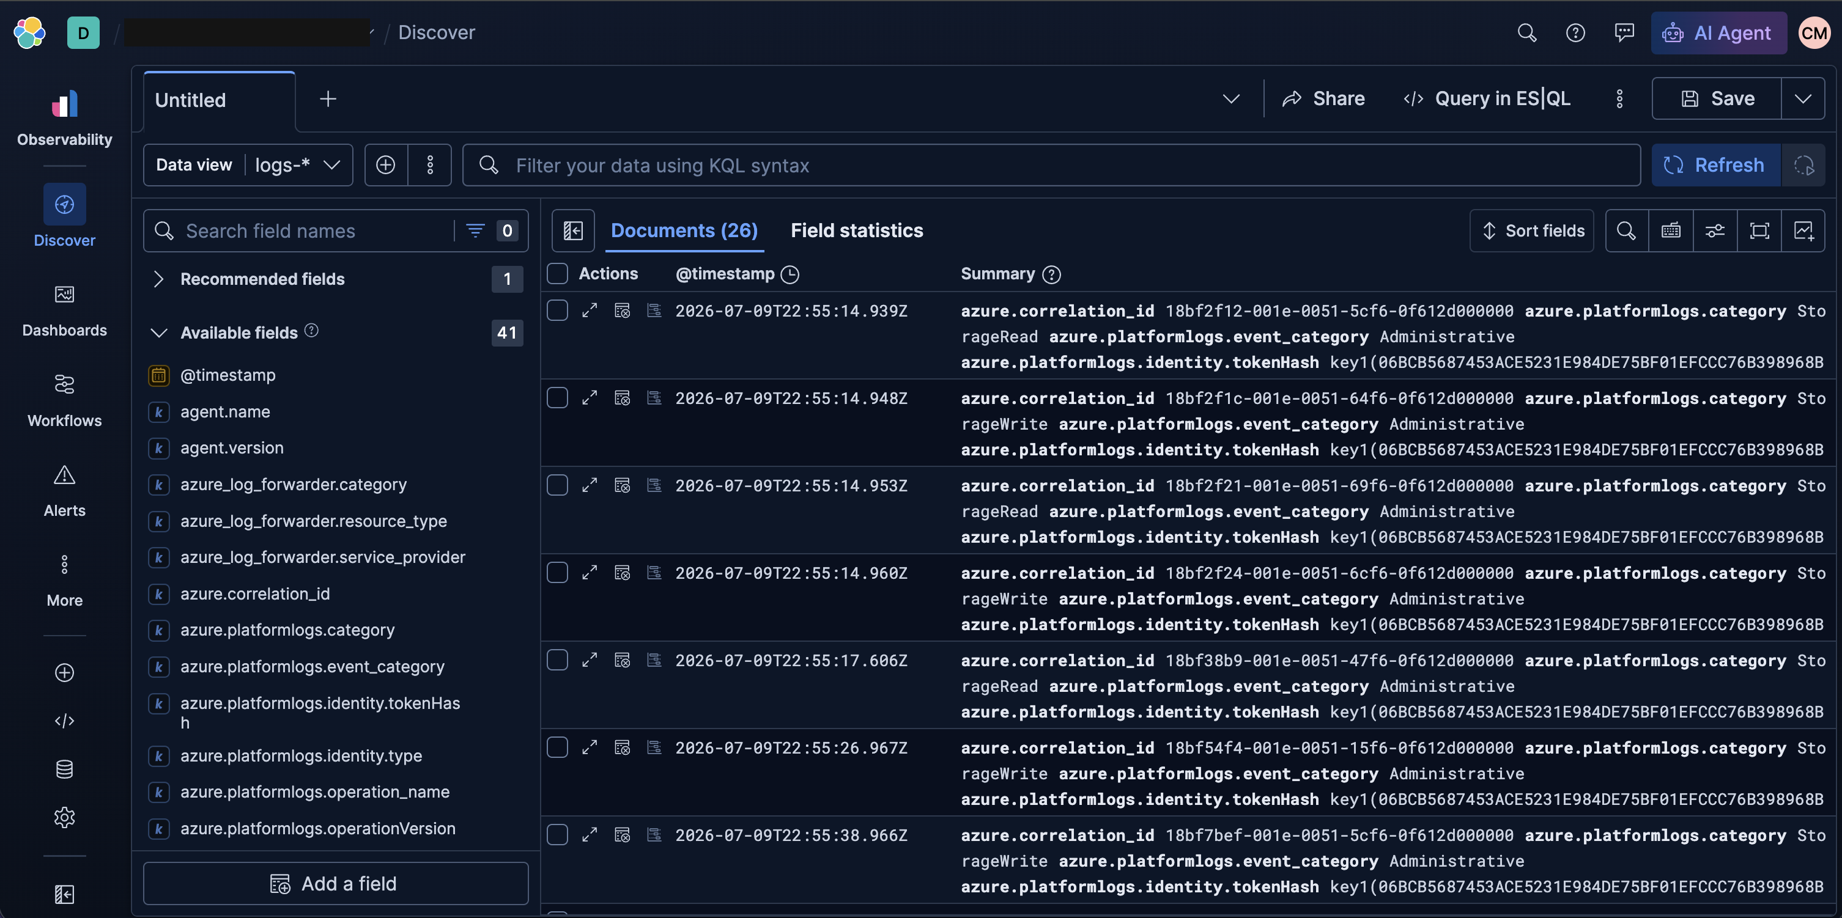This screenshot has height=918, width=1842.
Task: Open Workflows in the sidebar
Action: pos(64,400)
